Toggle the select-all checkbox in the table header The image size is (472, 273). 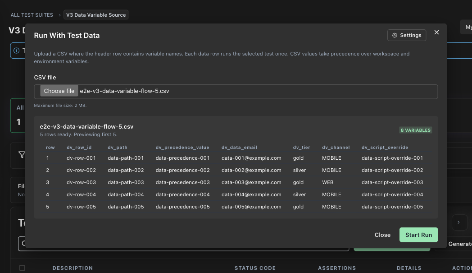pyautogui.click(x=22, y=268)
